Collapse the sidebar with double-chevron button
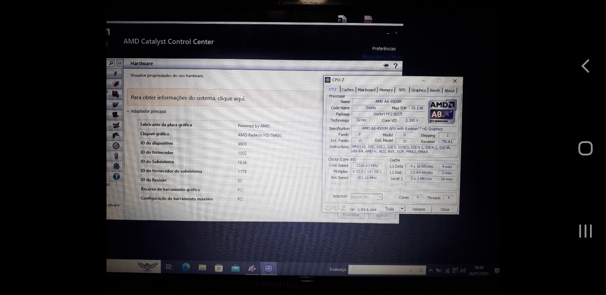The height and width of the screenshot is (295, 606). coord(120,63)
